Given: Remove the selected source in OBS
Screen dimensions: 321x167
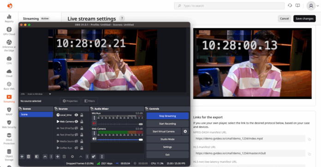Looking at the screenshot, I should coord(64,156).
